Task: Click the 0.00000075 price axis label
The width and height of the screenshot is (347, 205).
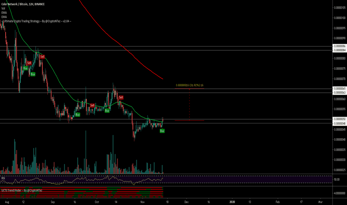Action: pyautogui.click(x=340, y=69)
